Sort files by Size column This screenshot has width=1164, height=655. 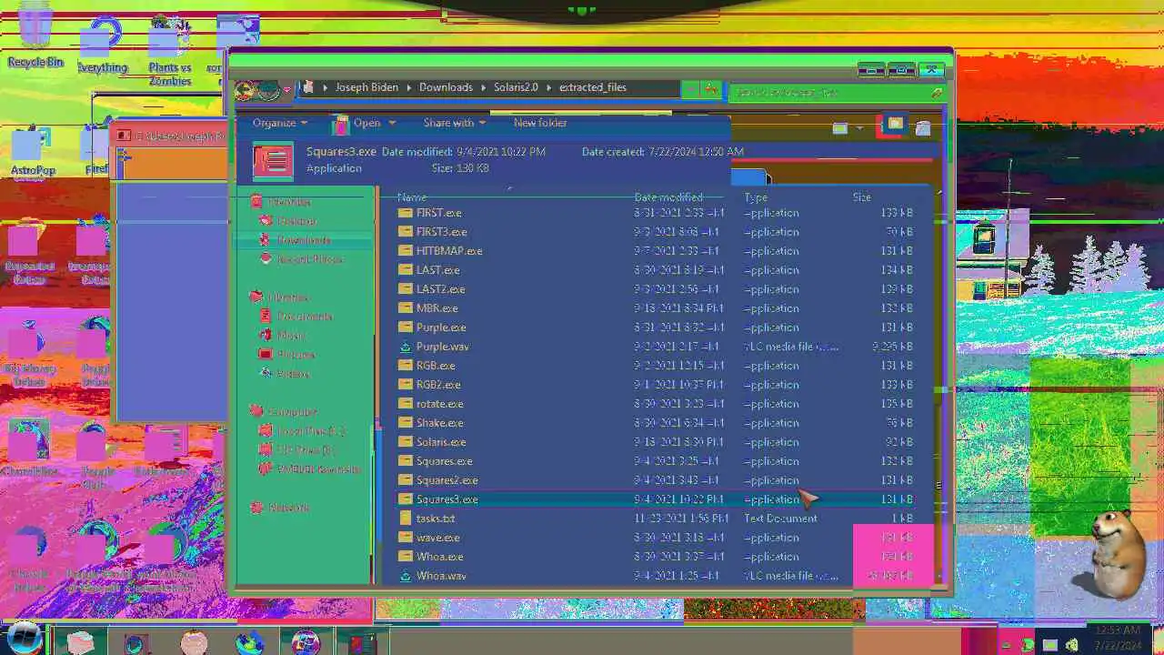(x=862, y=197)
